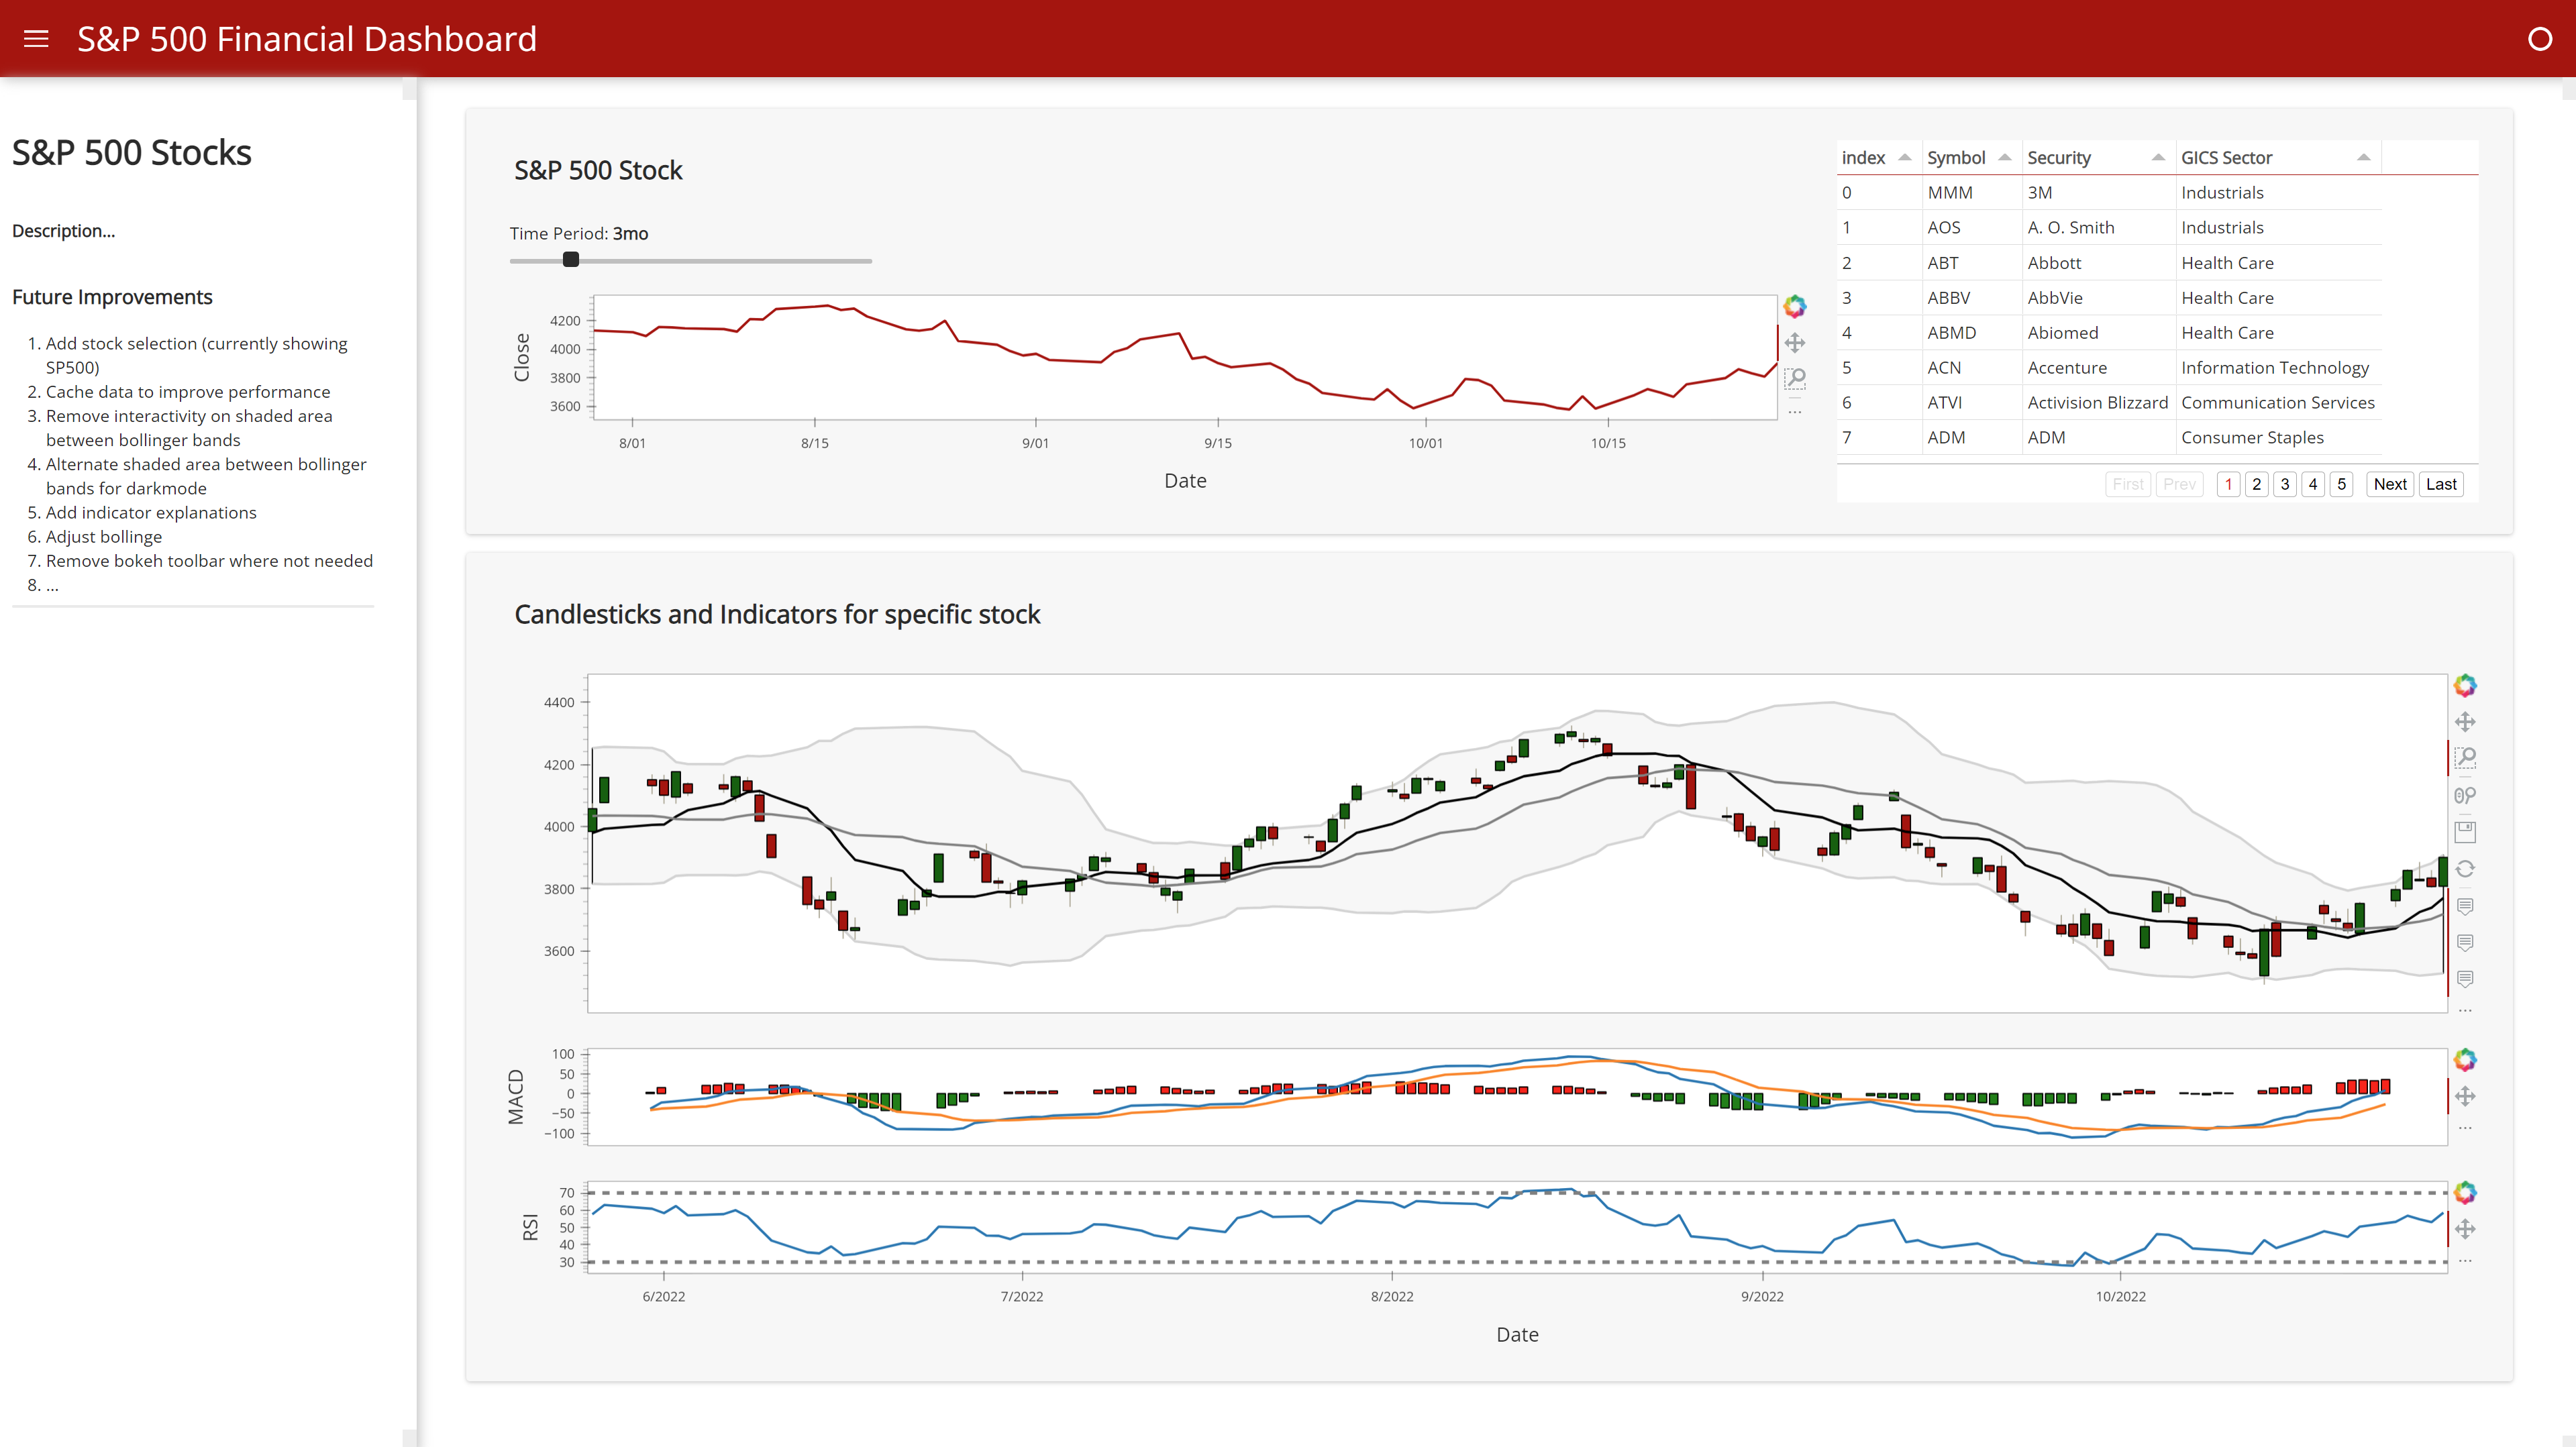Image resolution: width=2576 pixels, height=1447 pixels.
Task: Select the Pan tool on the candlestick chart
Action: 2465,721
